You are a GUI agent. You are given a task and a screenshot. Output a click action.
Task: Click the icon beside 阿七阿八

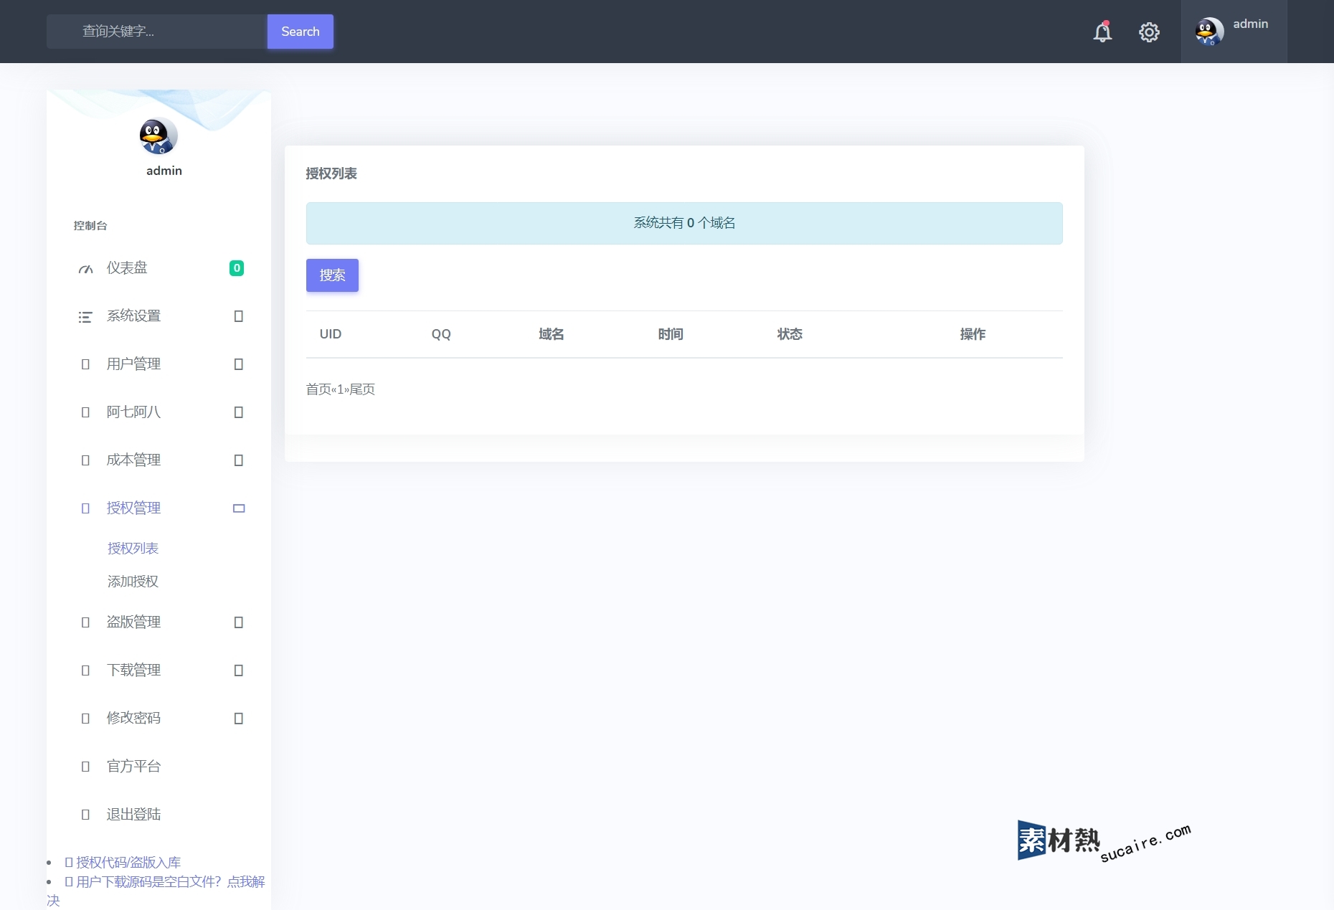pos(85,412)
